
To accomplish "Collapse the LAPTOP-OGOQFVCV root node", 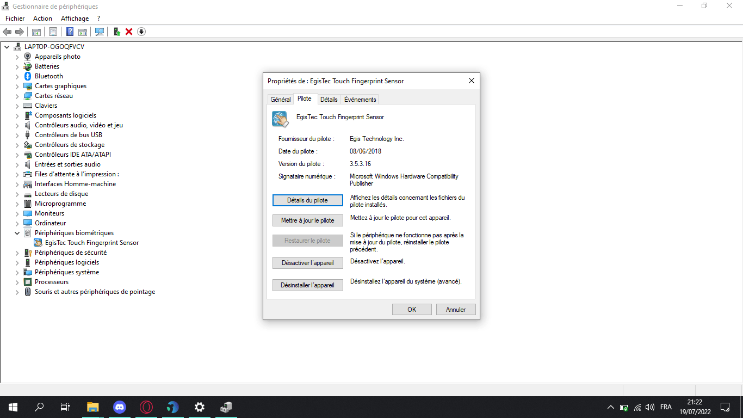I will click(7, 47).
